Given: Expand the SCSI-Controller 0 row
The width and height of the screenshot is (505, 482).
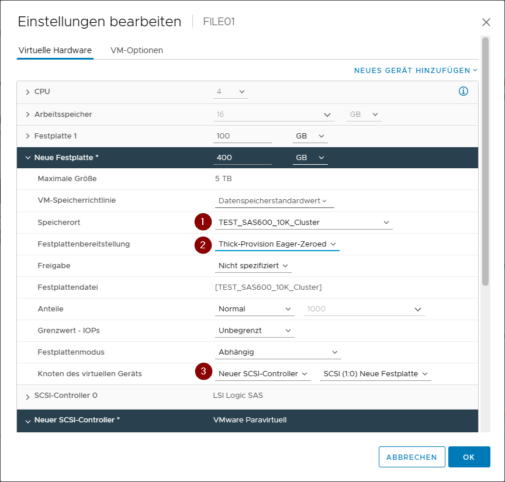Looking at the screenshot, I should [x=27, y=397].
